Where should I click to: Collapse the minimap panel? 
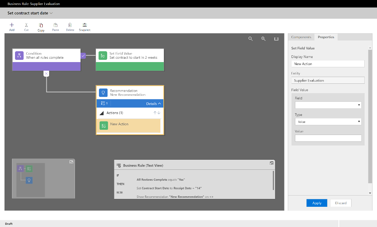[71, 162]
